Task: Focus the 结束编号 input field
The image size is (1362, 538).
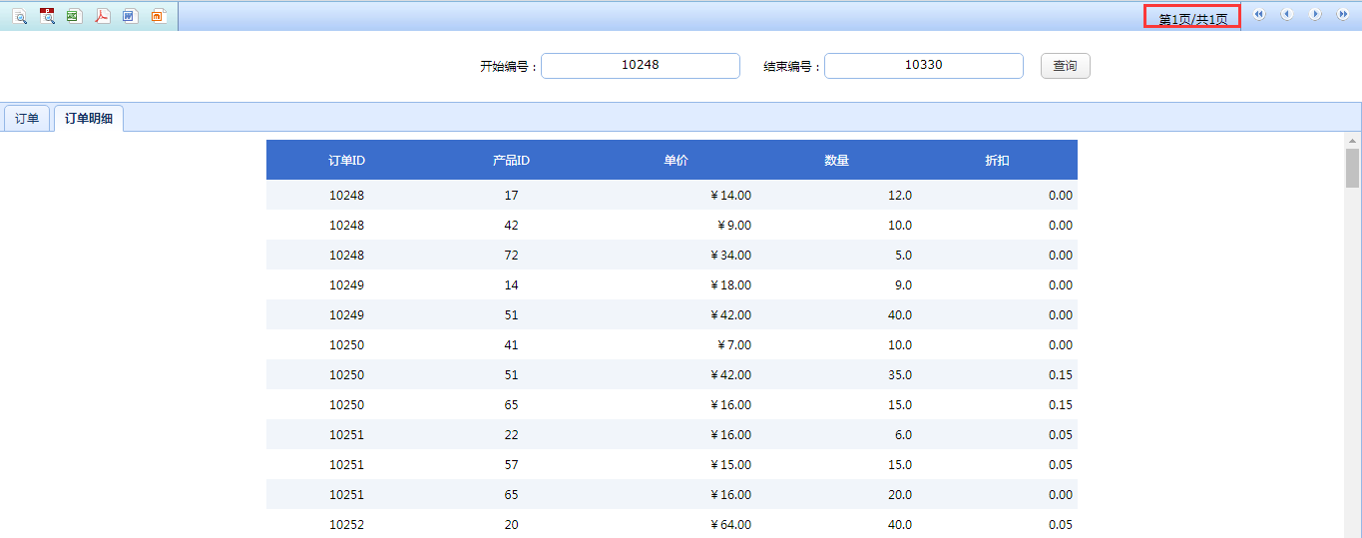Action: pos(924,66)
